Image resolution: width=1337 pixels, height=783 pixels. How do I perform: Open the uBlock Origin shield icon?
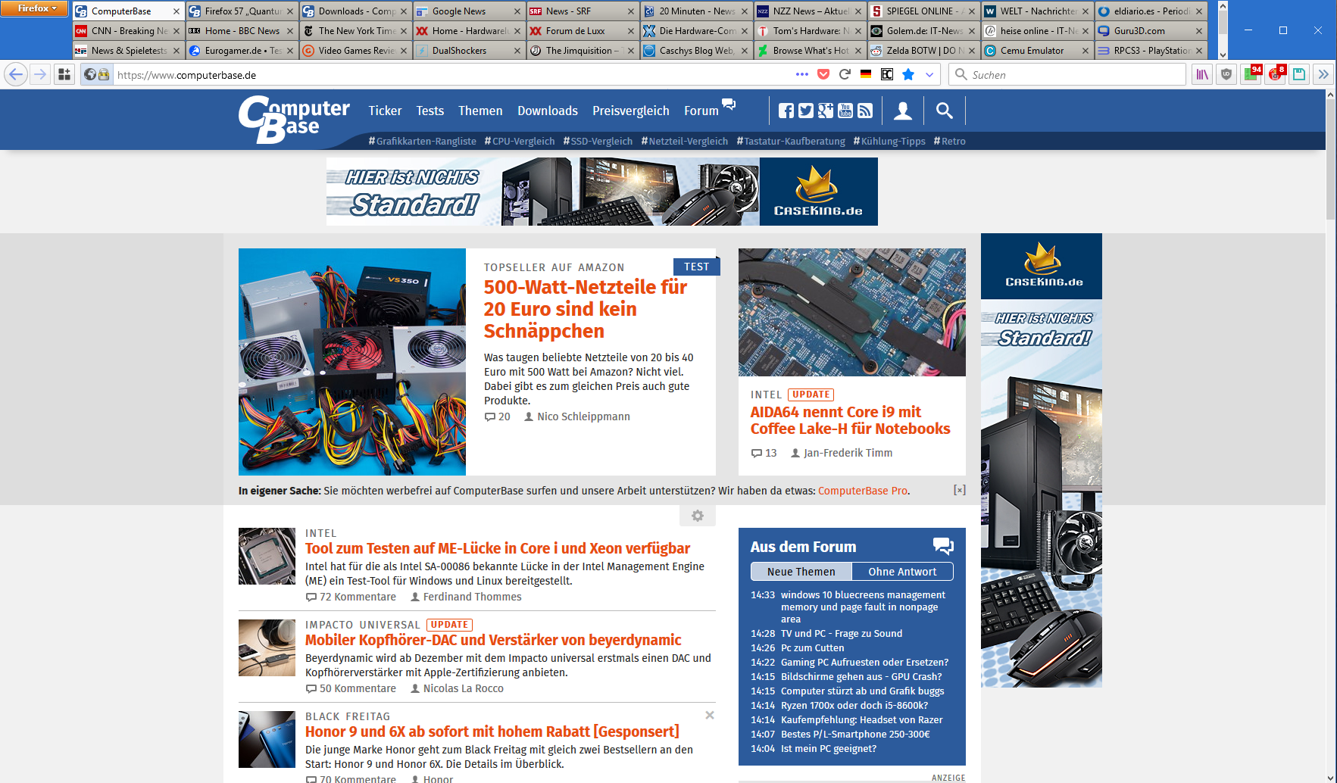pyautogui.click(x=1226, y=74)
